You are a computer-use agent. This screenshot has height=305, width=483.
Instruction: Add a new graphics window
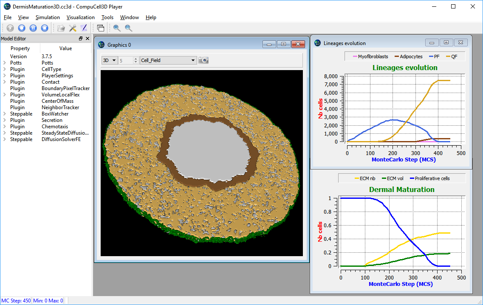(x=101, y=28)
